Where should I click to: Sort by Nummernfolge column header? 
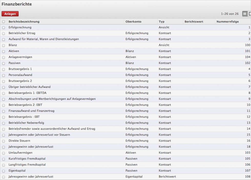click(x=227, y=22)
